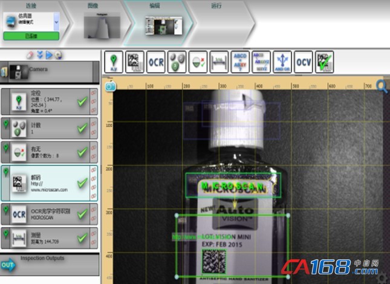Viewport: 390px width, 284px height.
Task: Add the Match Strings ABCD tool
Action: [x=240, y=62]
